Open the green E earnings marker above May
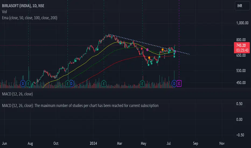The width and height of the screenshot is (251, 148). [142, 83]
